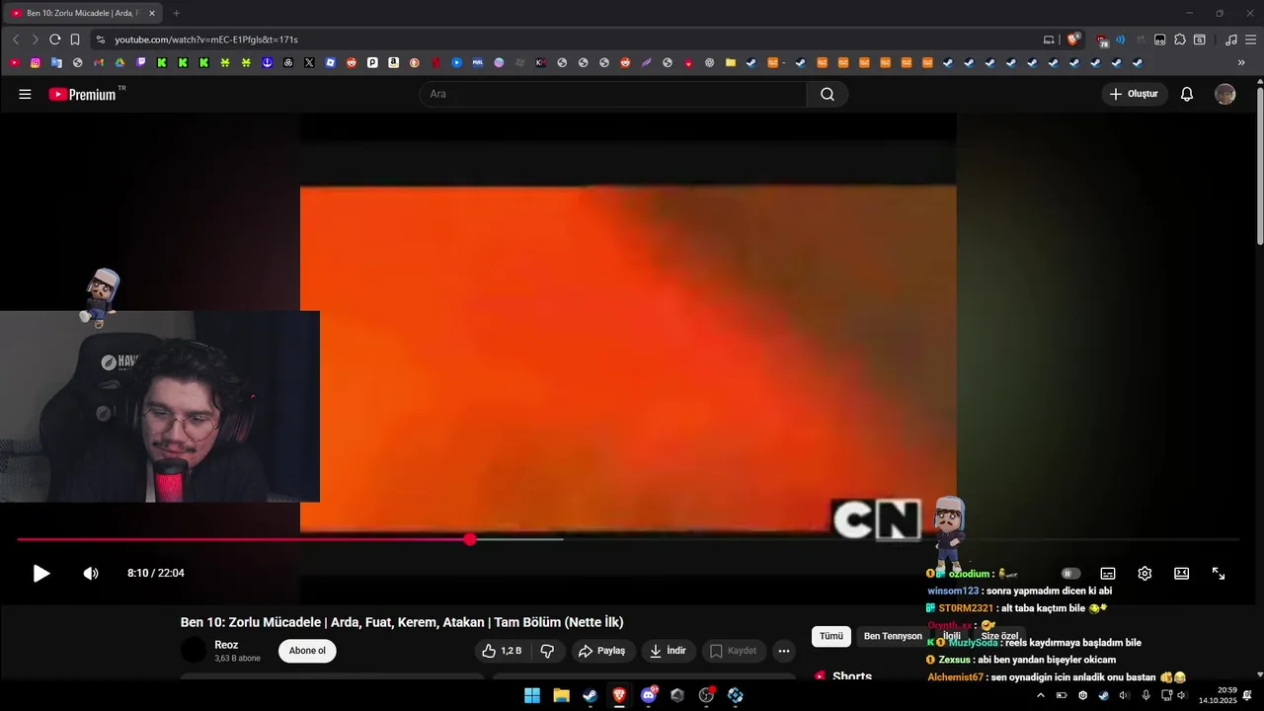Download the video with İndir
The width and height of the screenshot is (1264, 711).
pyautogui.click(x=669, y=651)
